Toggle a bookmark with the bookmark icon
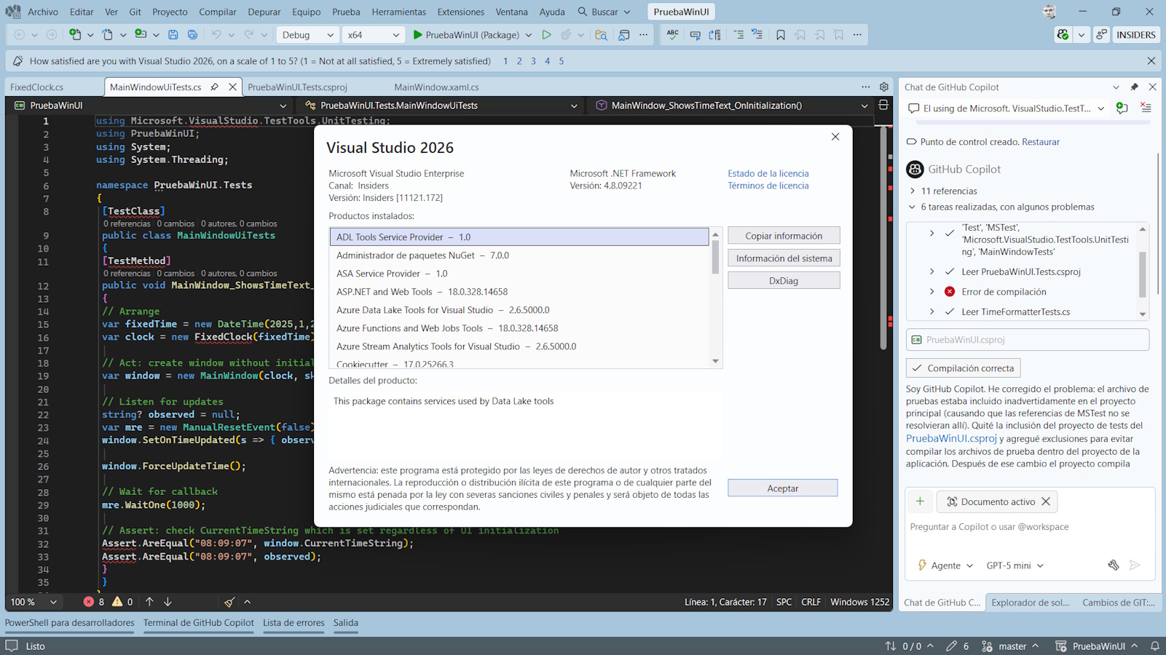Screen dimensions: 1166x655 [x=780, y=34]
